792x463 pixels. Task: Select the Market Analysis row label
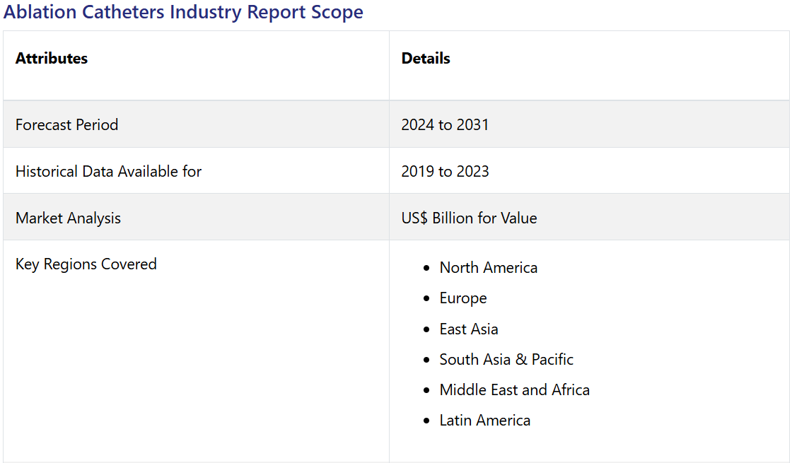click(x=68, y=218)
